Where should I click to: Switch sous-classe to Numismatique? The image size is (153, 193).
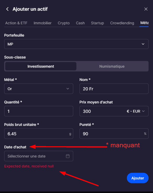click(112, 66)
